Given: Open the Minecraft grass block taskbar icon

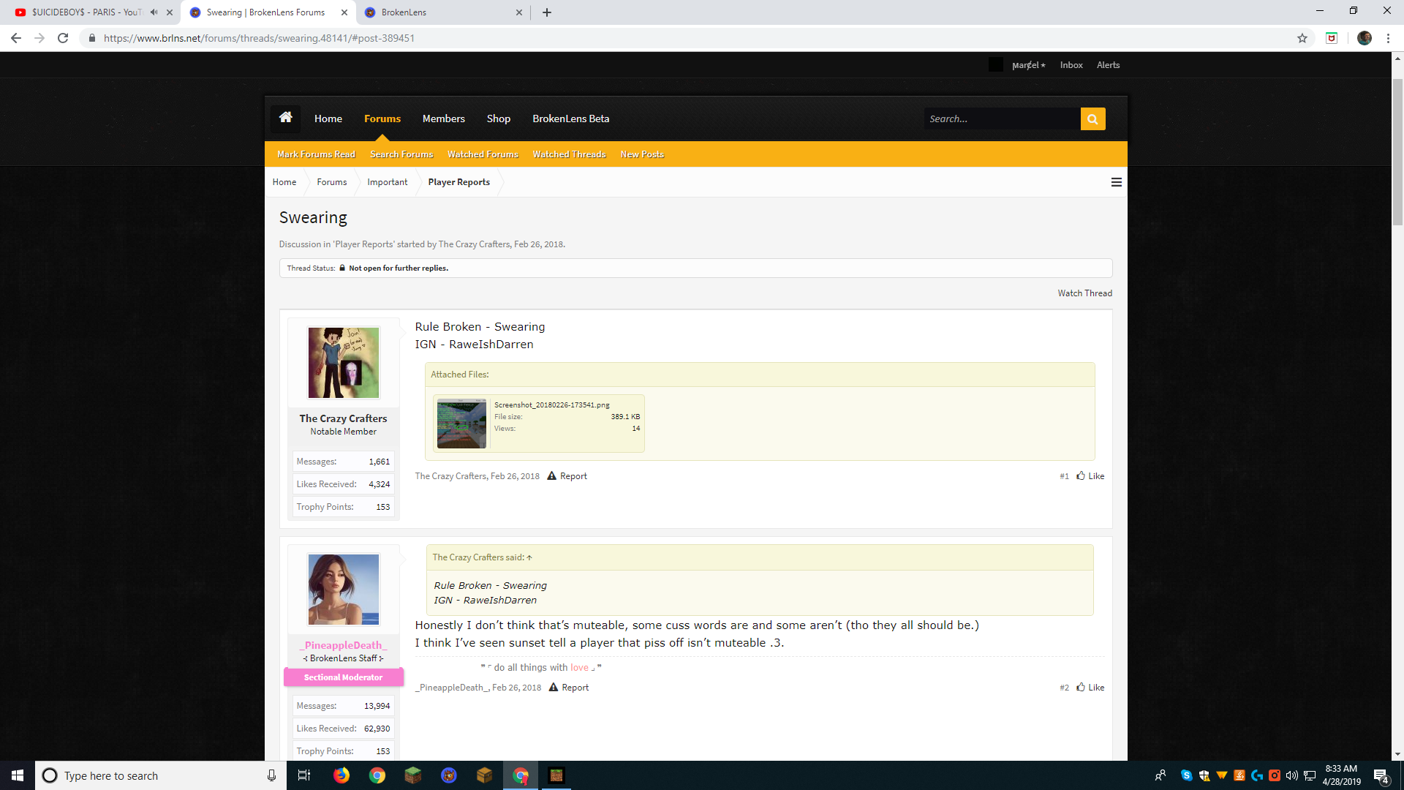Looking at the screenshot, I should 413,775.
